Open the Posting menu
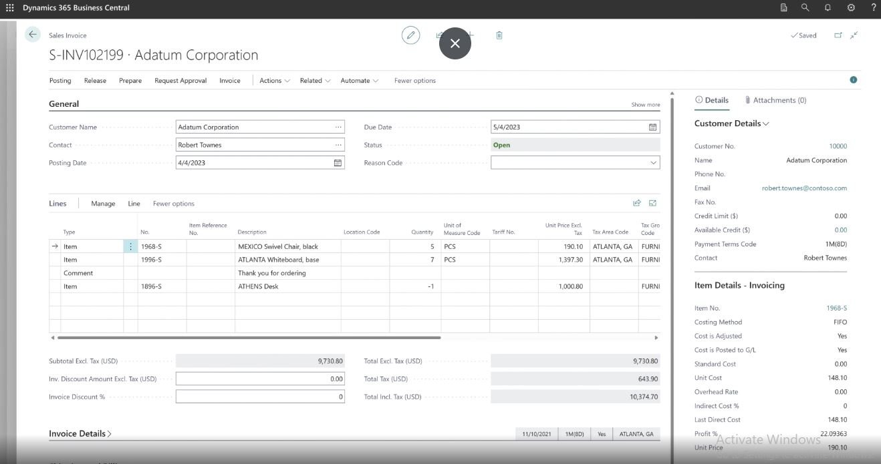 click(x=60, y=81)
